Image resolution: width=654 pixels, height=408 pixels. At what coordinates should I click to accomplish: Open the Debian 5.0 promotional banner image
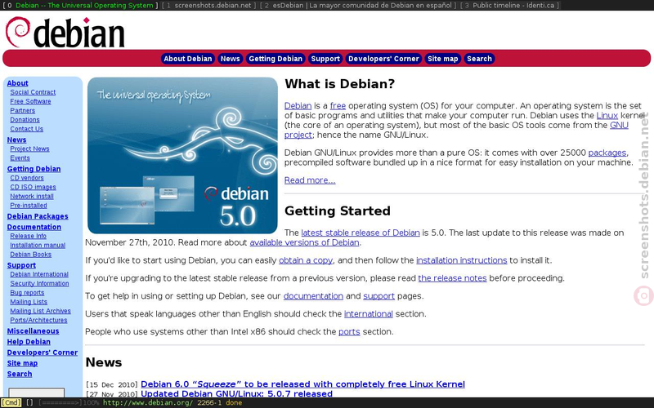click(182, 155)
